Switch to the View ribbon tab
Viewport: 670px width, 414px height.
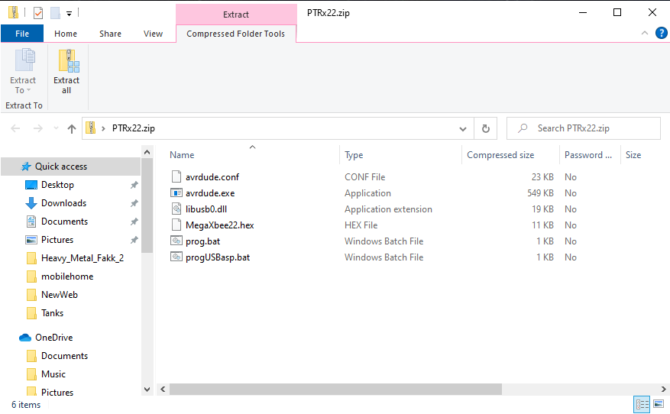[153, 34]
